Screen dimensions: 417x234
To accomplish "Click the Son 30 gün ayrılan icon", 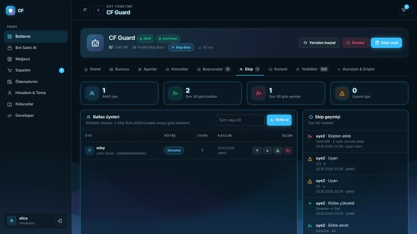I will [259, 93].
